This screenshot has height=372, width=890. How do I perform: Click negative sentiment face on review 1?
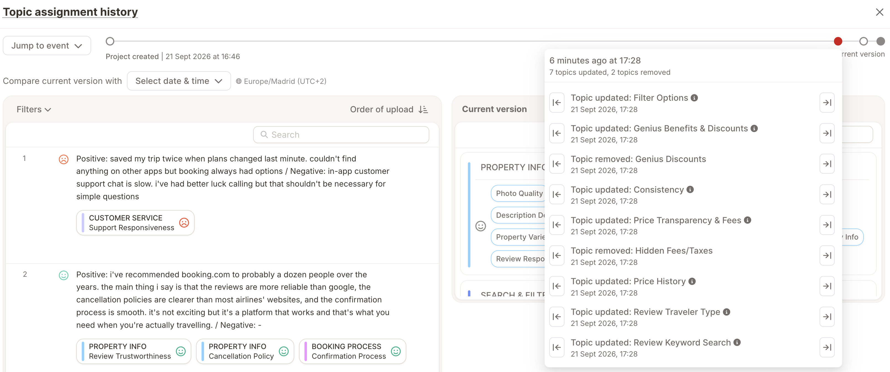[x=63, y=159]
